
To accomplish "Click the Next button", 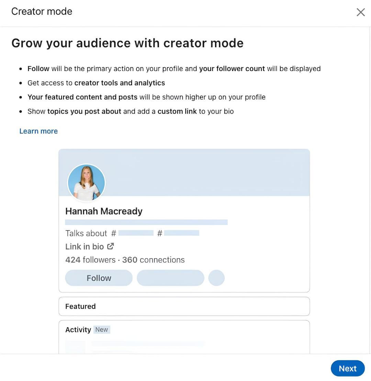I will [348, 368].
